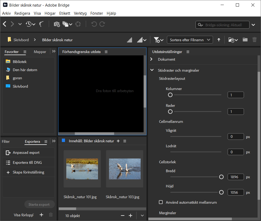Screen dimensions: 261x221
Task: Click the Get Photos from Camera icon
Action: [x=57, y=24]
